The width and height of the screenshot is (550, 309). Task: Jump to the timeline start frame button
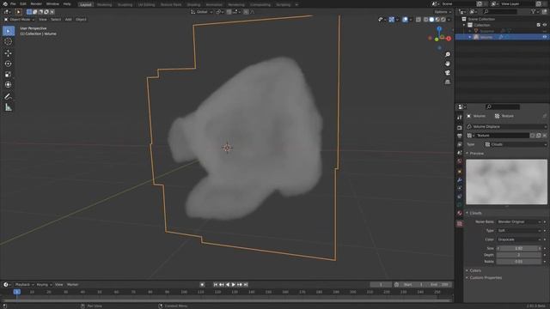(216, 284)
